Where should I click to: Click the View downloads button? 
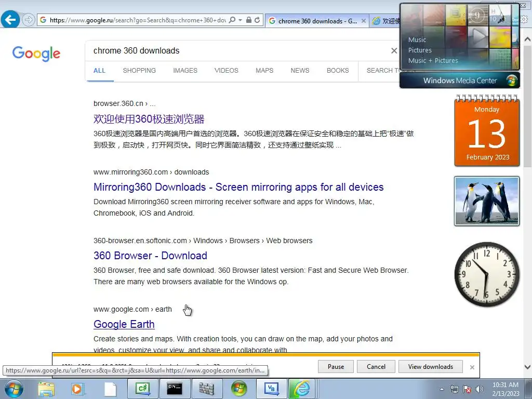[431, 366]
